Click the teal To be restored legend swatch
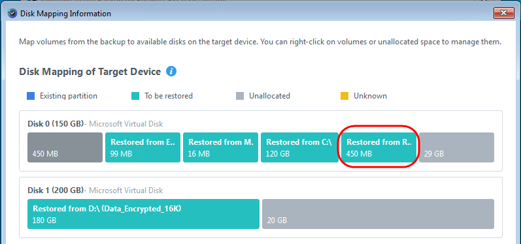 [x=135, y=96]
